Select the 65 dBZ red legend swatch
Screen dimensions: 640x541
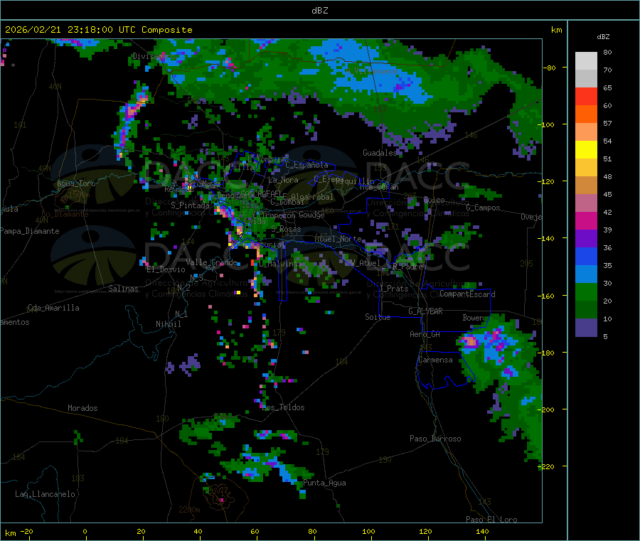point(586,96)
